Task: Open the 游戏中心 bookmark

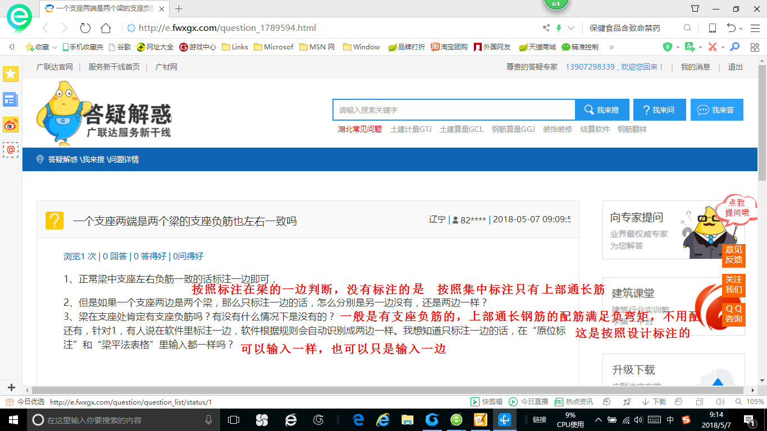Action: tap(198, 47)
